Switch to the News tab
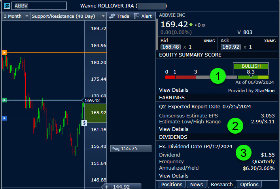This screenshot has width=280, height=189. tap(197, 184)
